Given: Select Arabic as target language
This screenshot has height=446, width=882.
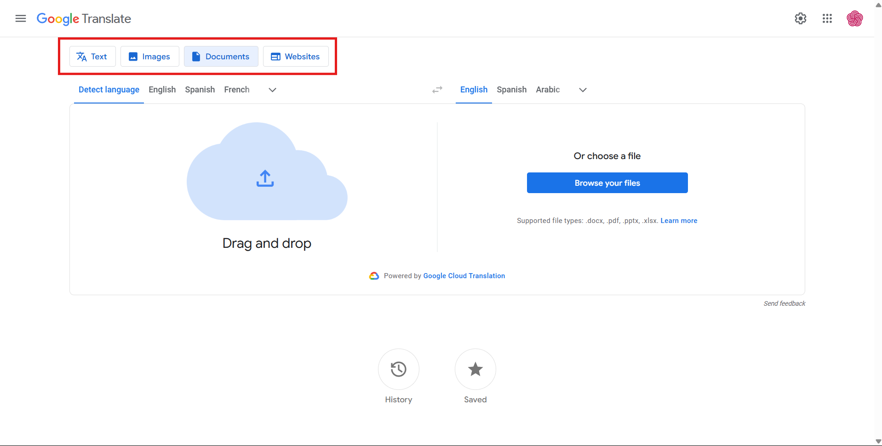Looking at the screenshot, I should tap(548, 90).
